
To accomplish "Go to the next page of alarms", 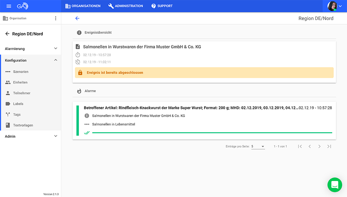I will [x=319, y=146].
